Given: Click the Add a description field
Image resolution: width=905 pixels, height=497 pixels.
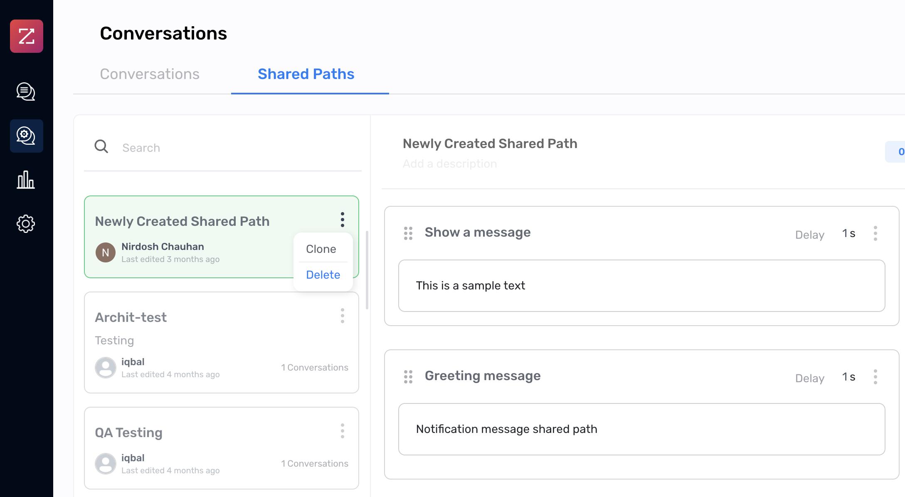Looking at the screenshot, I should (450, 163).
